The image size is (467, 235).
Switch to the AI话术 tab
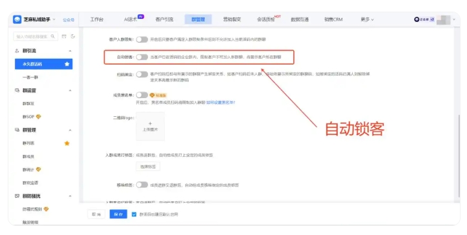[130, 19]
